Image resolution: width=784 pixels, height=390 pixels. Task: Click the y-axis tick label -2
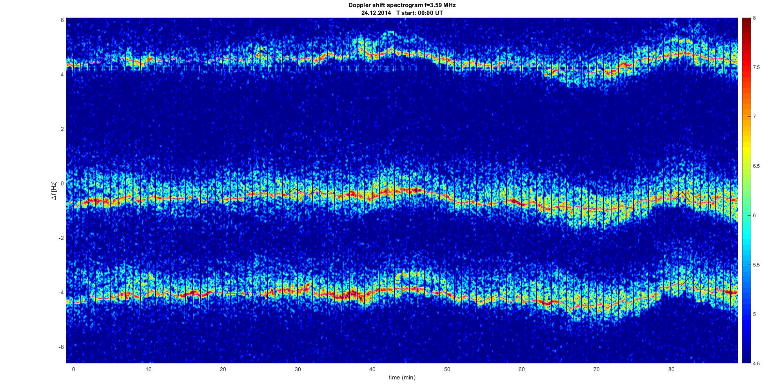click(x=61, y=238)
